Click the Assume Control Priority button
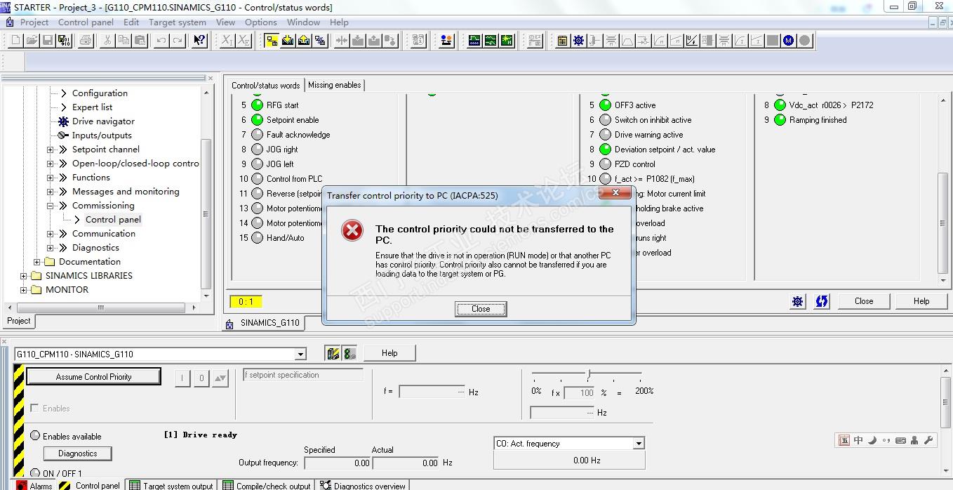 (x=93, y=377)
